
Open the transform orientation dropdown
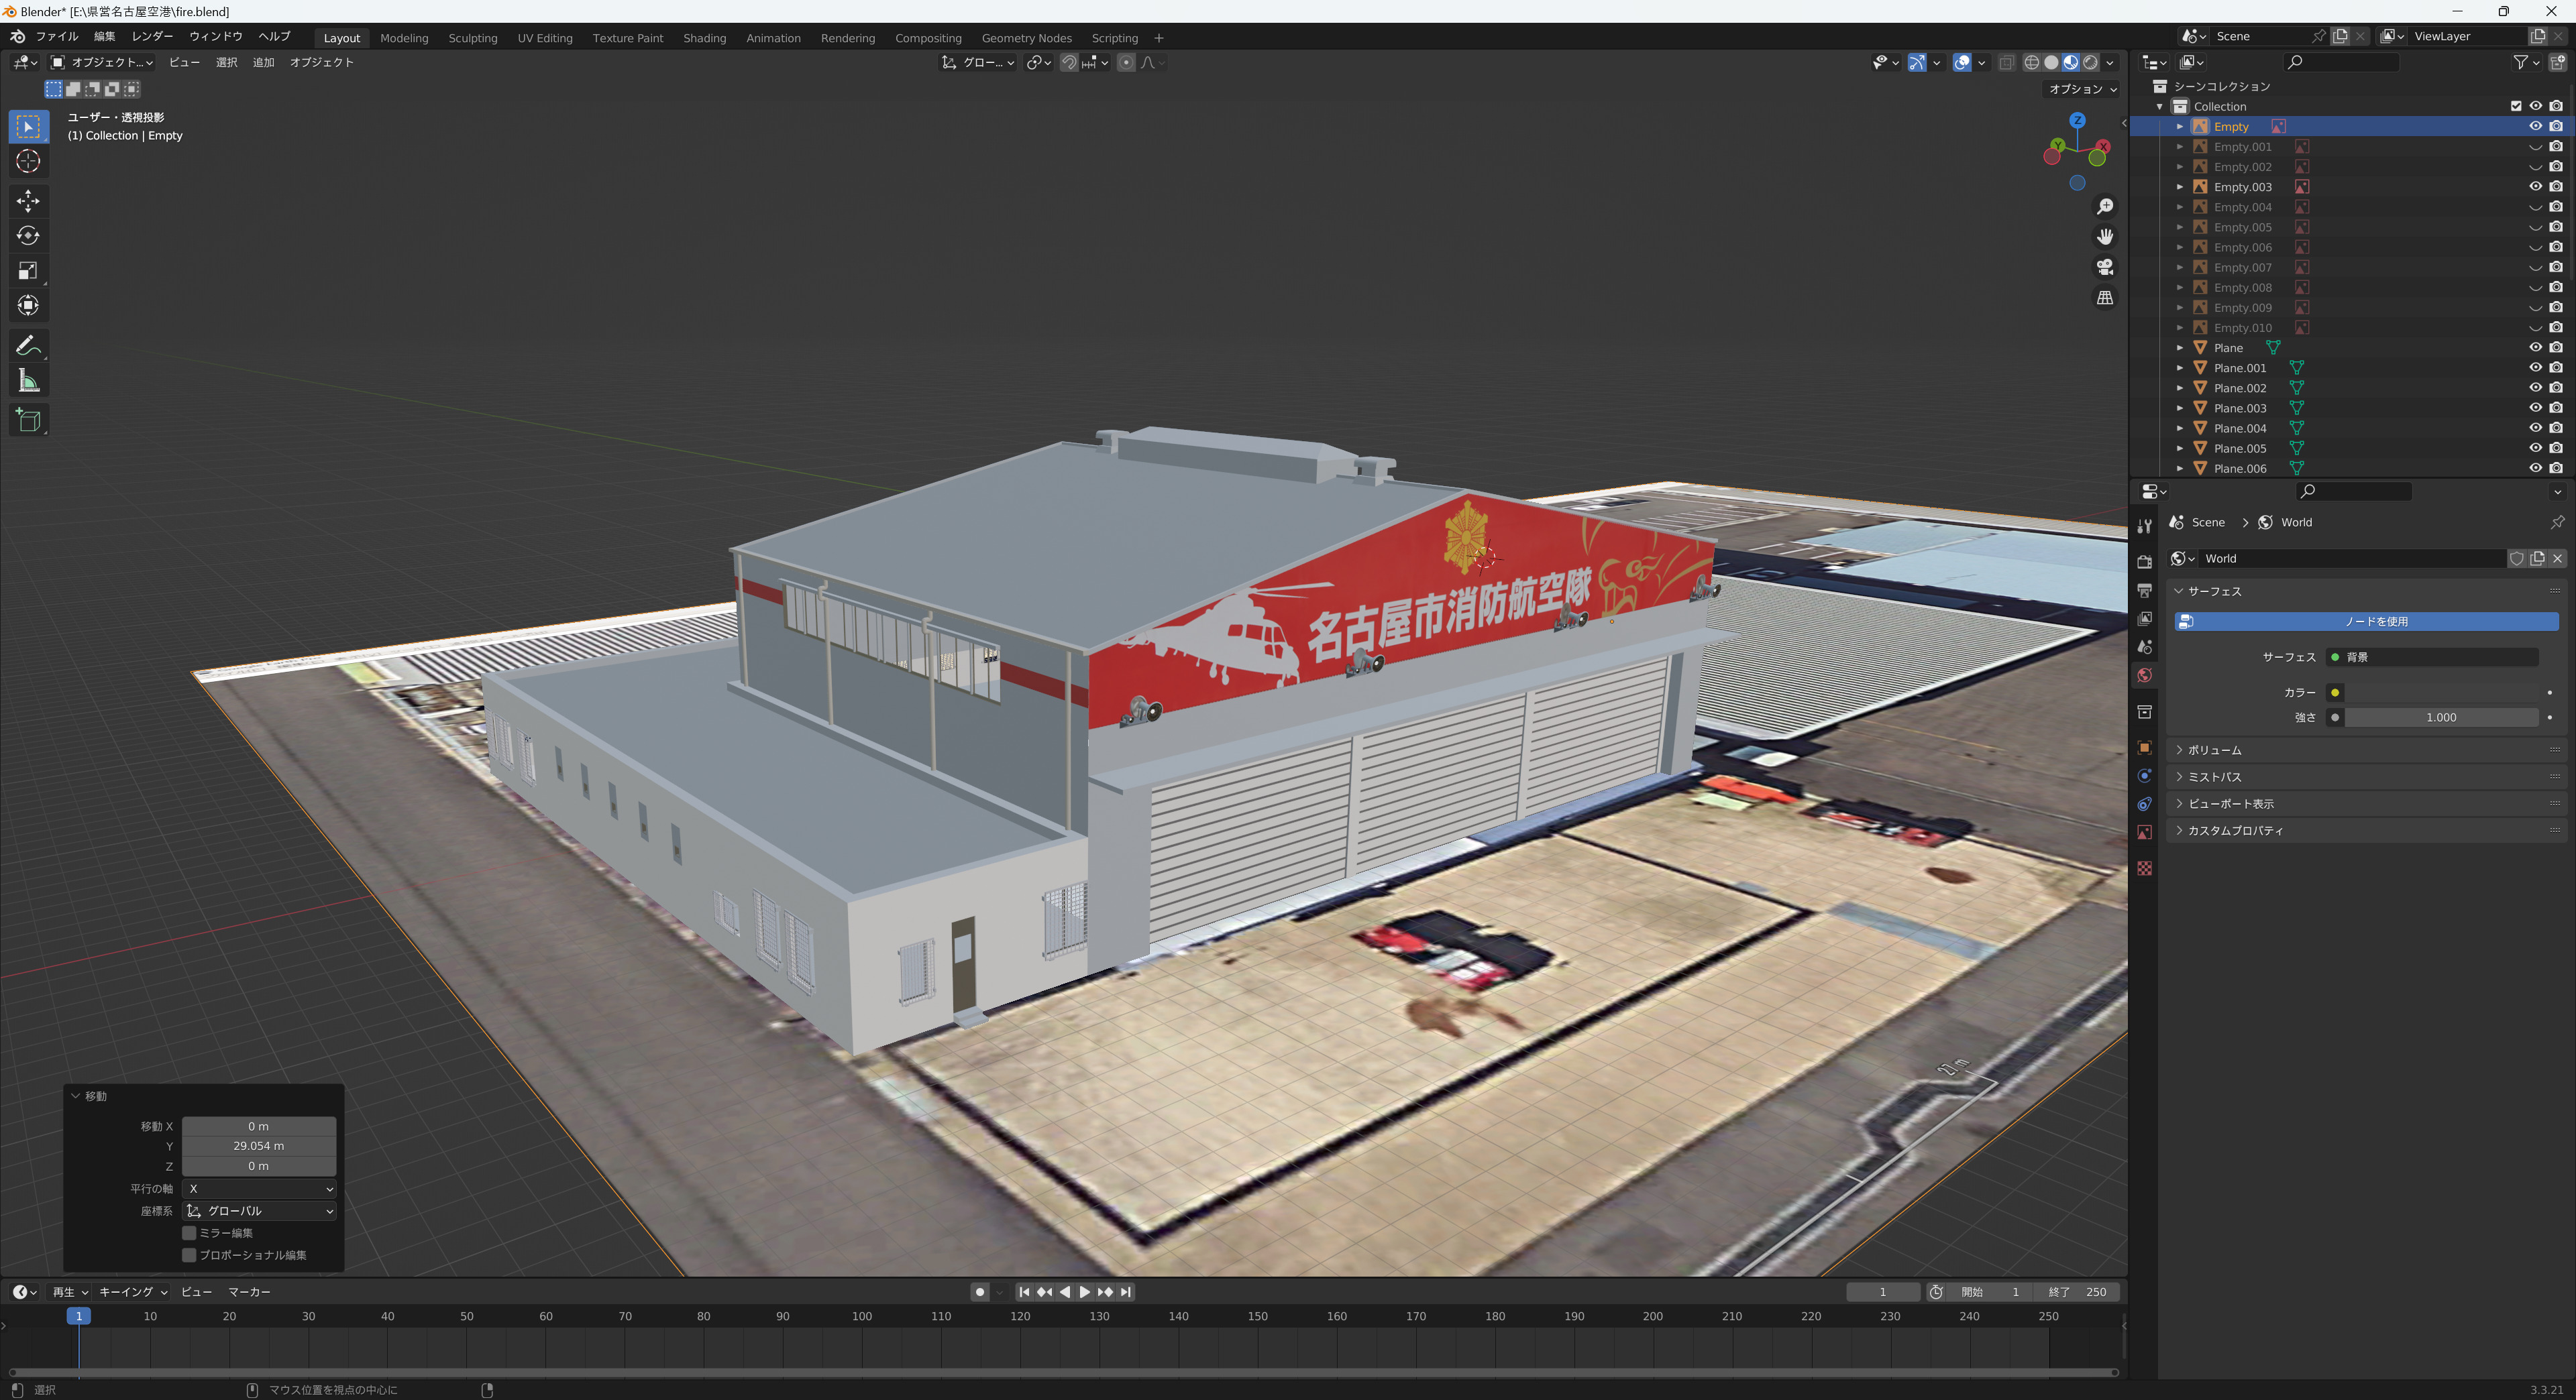[x=978, y=62]
